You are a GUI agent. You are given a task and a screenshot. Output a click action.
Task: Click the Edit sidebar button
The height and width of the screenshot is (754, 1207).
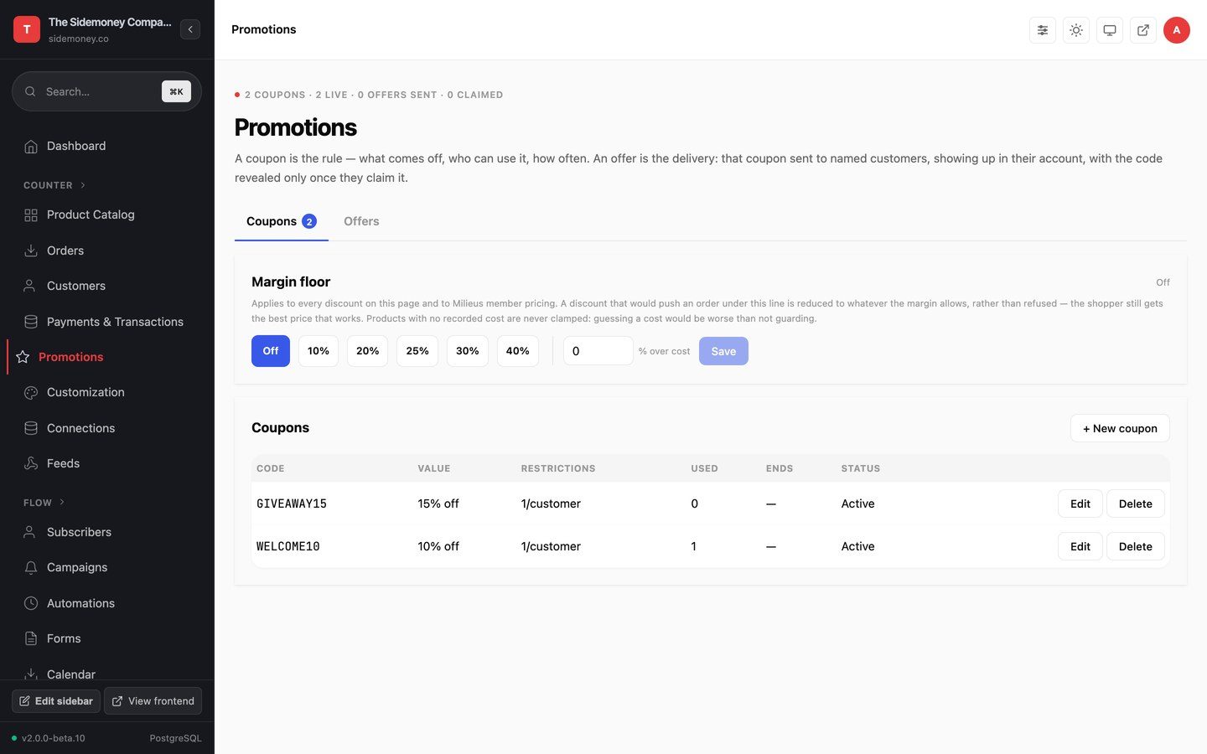56,701
